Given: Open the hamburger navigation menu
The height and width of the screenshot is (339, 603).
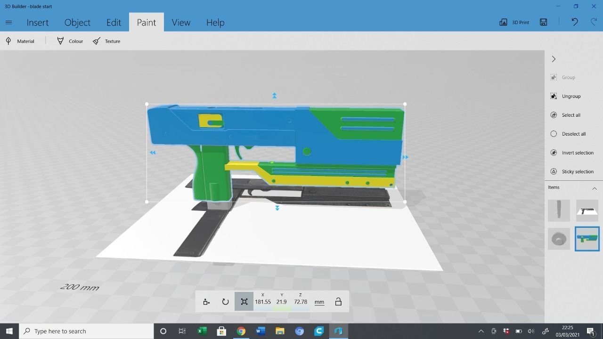Looking at the screenshot, I should click(x=8, y=22).
